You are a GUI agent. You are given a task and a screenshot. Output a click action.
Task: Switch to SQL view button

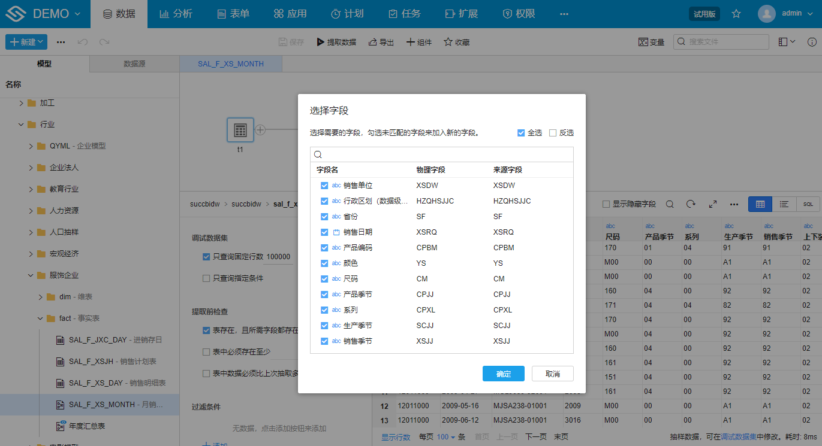coord(808,204)
